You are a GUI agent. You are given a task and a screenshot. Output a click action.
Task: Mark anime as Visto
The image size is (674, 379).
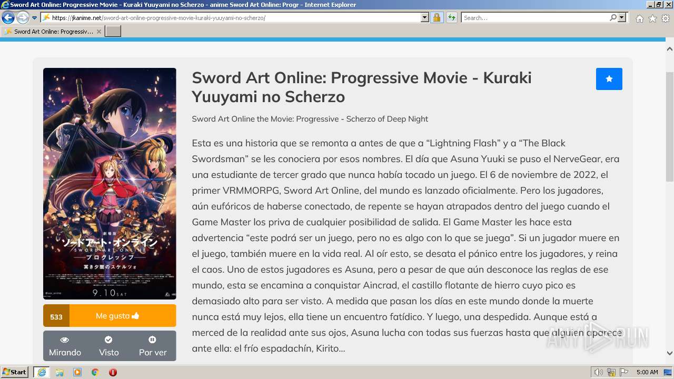point(108,346)
